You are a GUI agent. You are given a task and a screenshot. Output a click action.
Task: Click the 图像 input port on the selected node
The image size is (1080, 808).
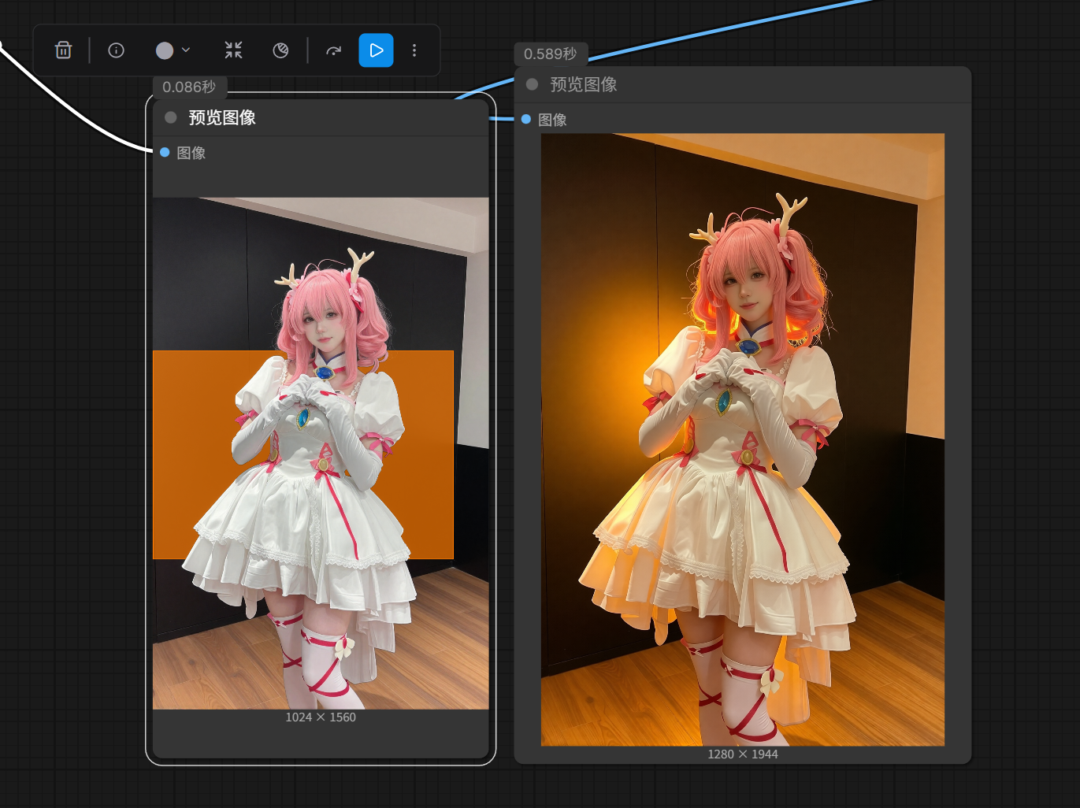click(165, 153)
